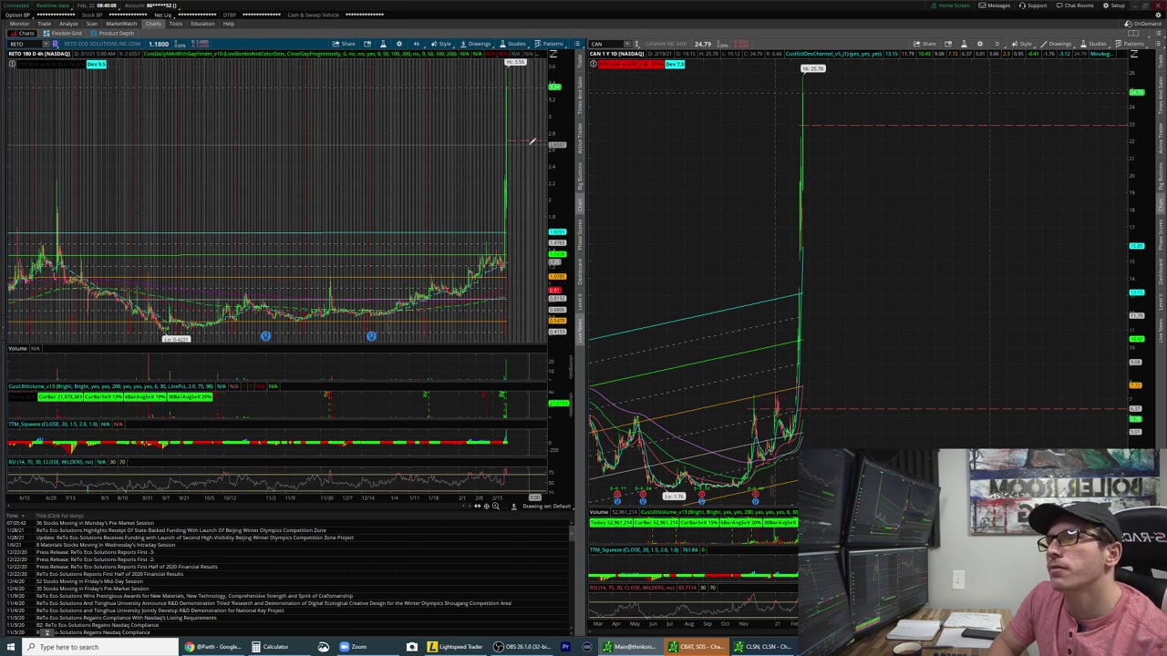Open the flask icon on CAN chart toolbar
This screenshot has width=1167, height=656.
click(x=964, y=44)
